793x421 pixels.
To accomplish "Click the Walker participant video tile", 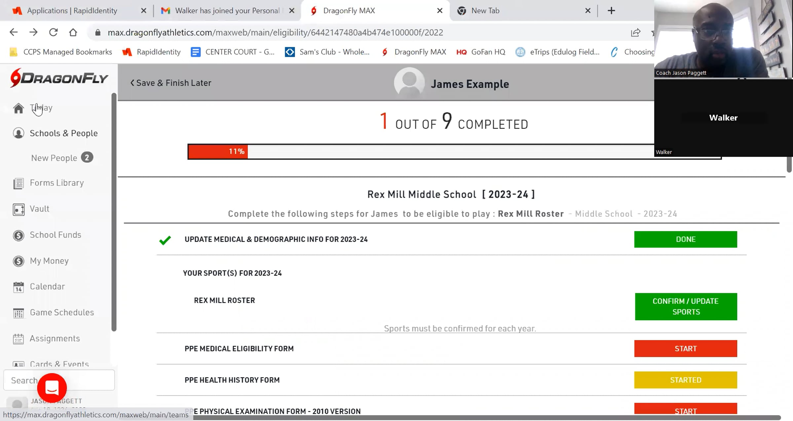I will point(723,118).
